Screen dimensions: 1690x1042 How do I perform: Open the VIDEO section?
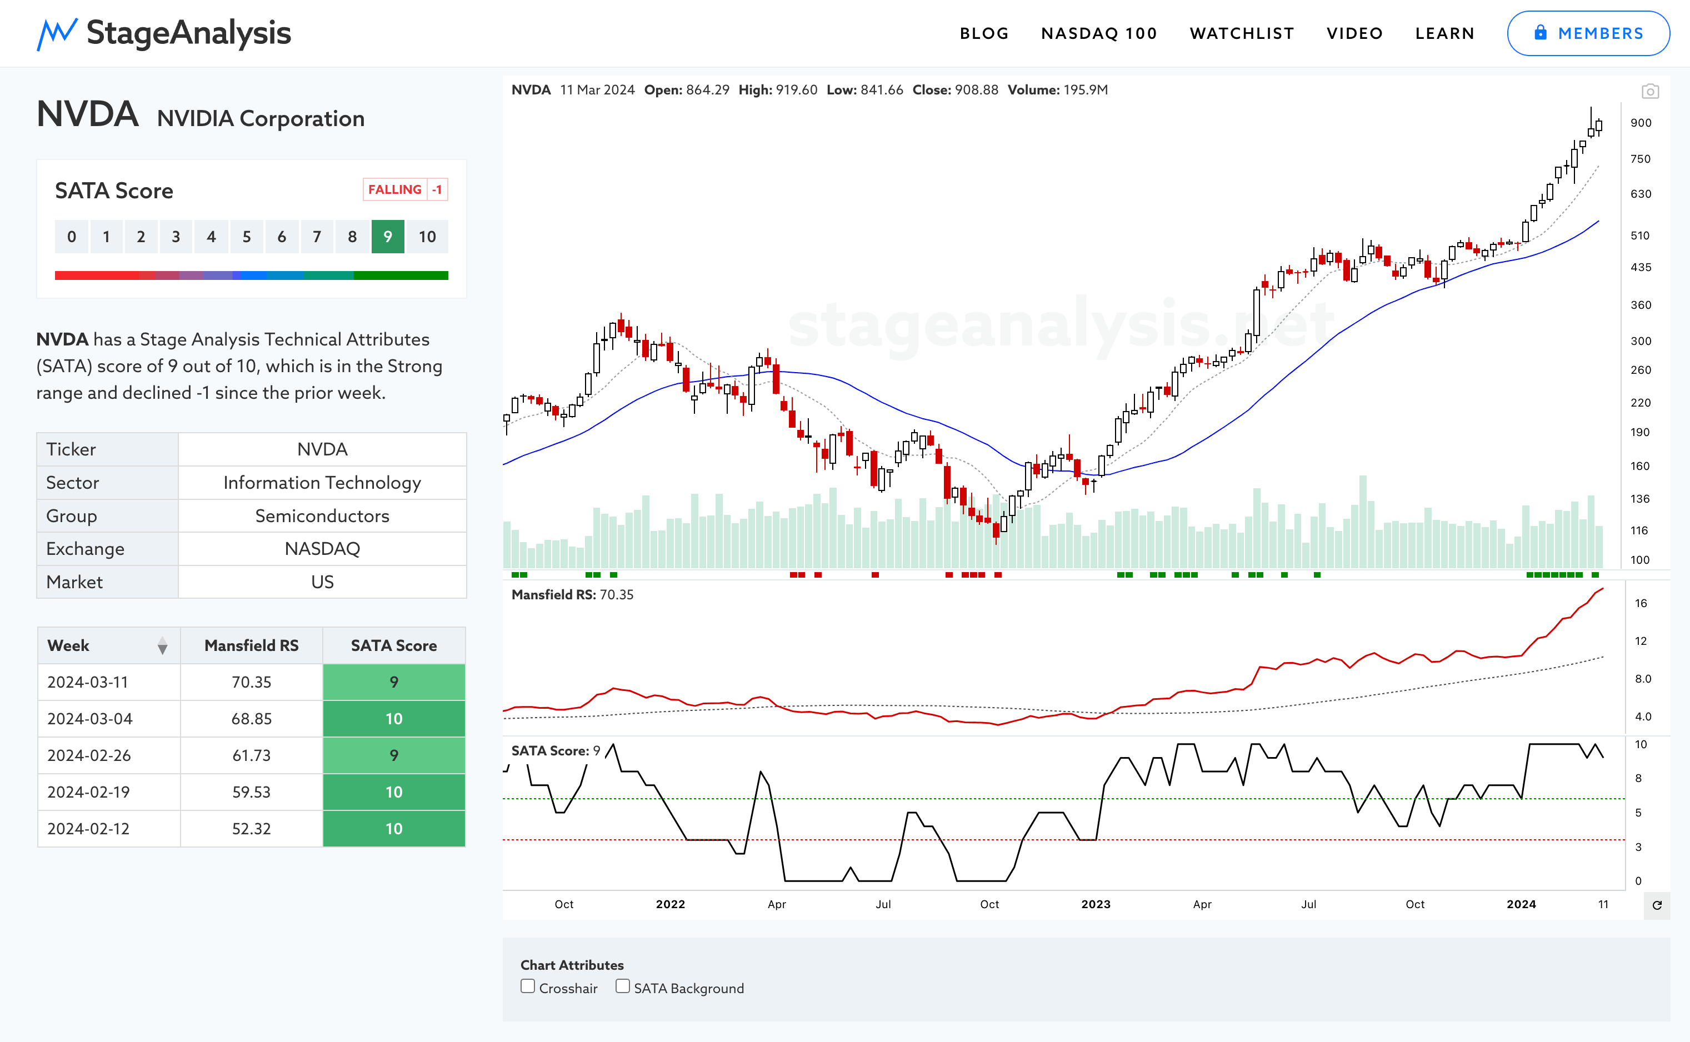(1354, 33)
